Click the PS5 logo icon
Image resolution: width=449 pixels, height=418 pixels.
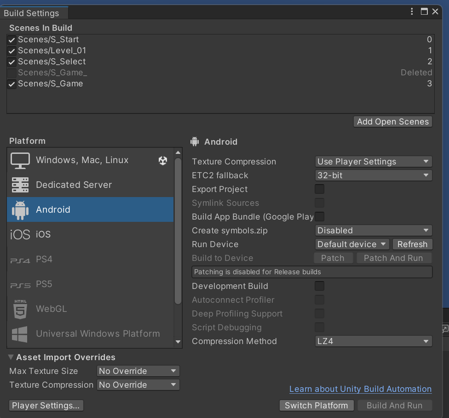coord(20,285)
